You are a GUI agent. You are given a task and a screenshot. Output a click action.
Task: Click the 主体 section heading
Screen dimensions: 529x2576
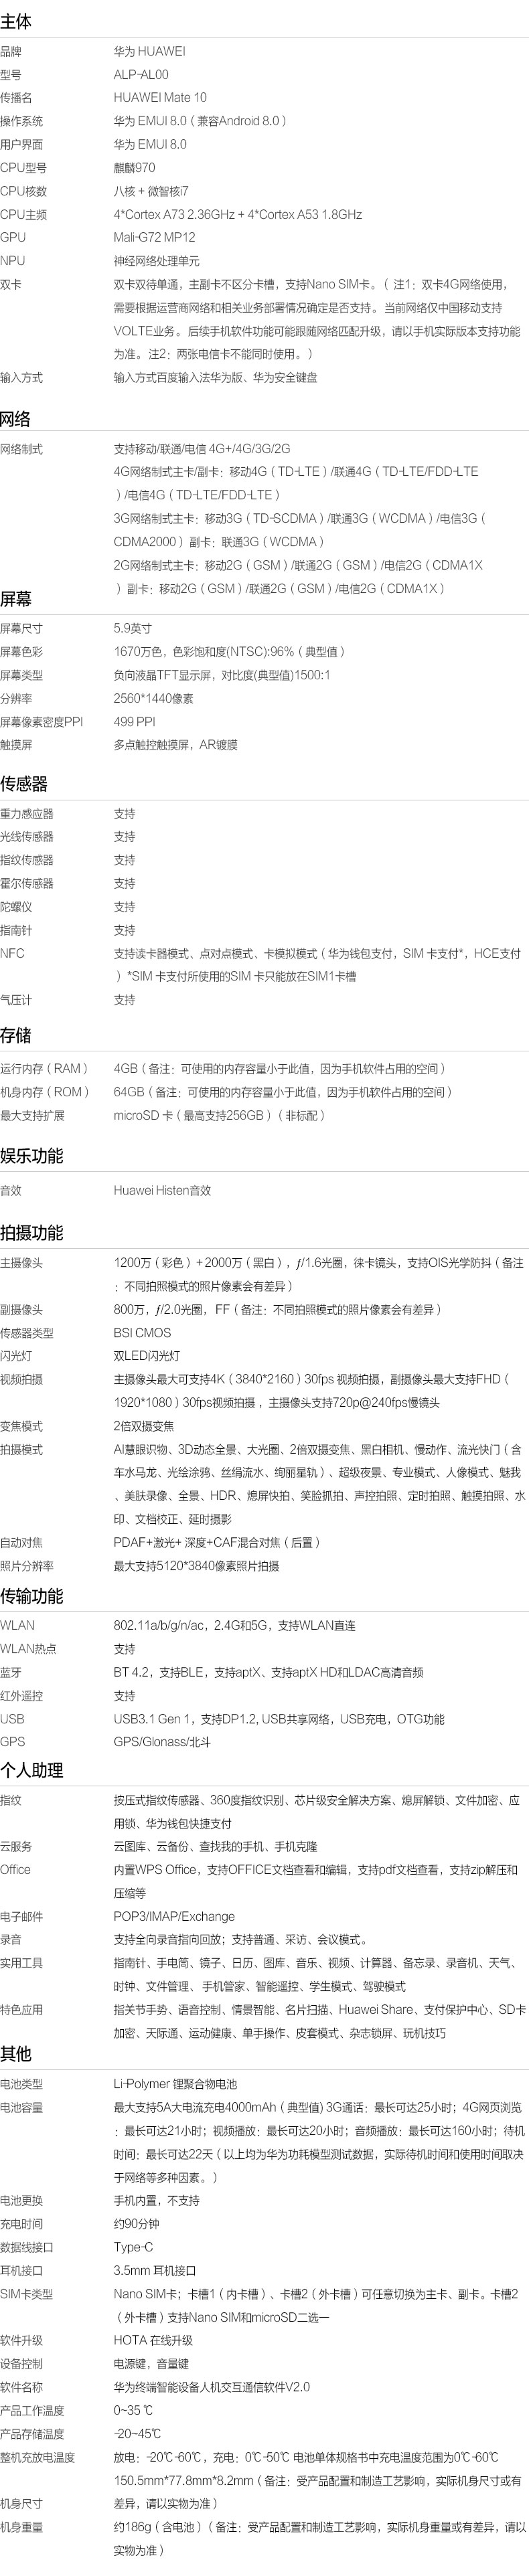(16, 21)
